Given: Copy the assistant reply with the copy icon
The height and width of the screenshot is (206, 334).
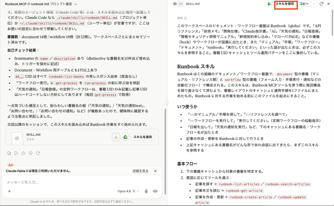Looking at the screenshot, I should 9,153.
